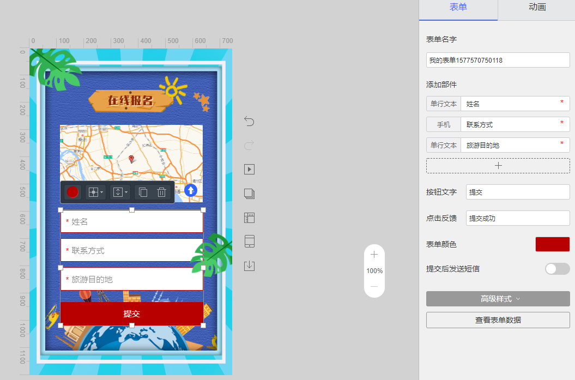Open the alignment dropdown in floating toolbar
The image size is (575, 380).
(x=95, y=192)
